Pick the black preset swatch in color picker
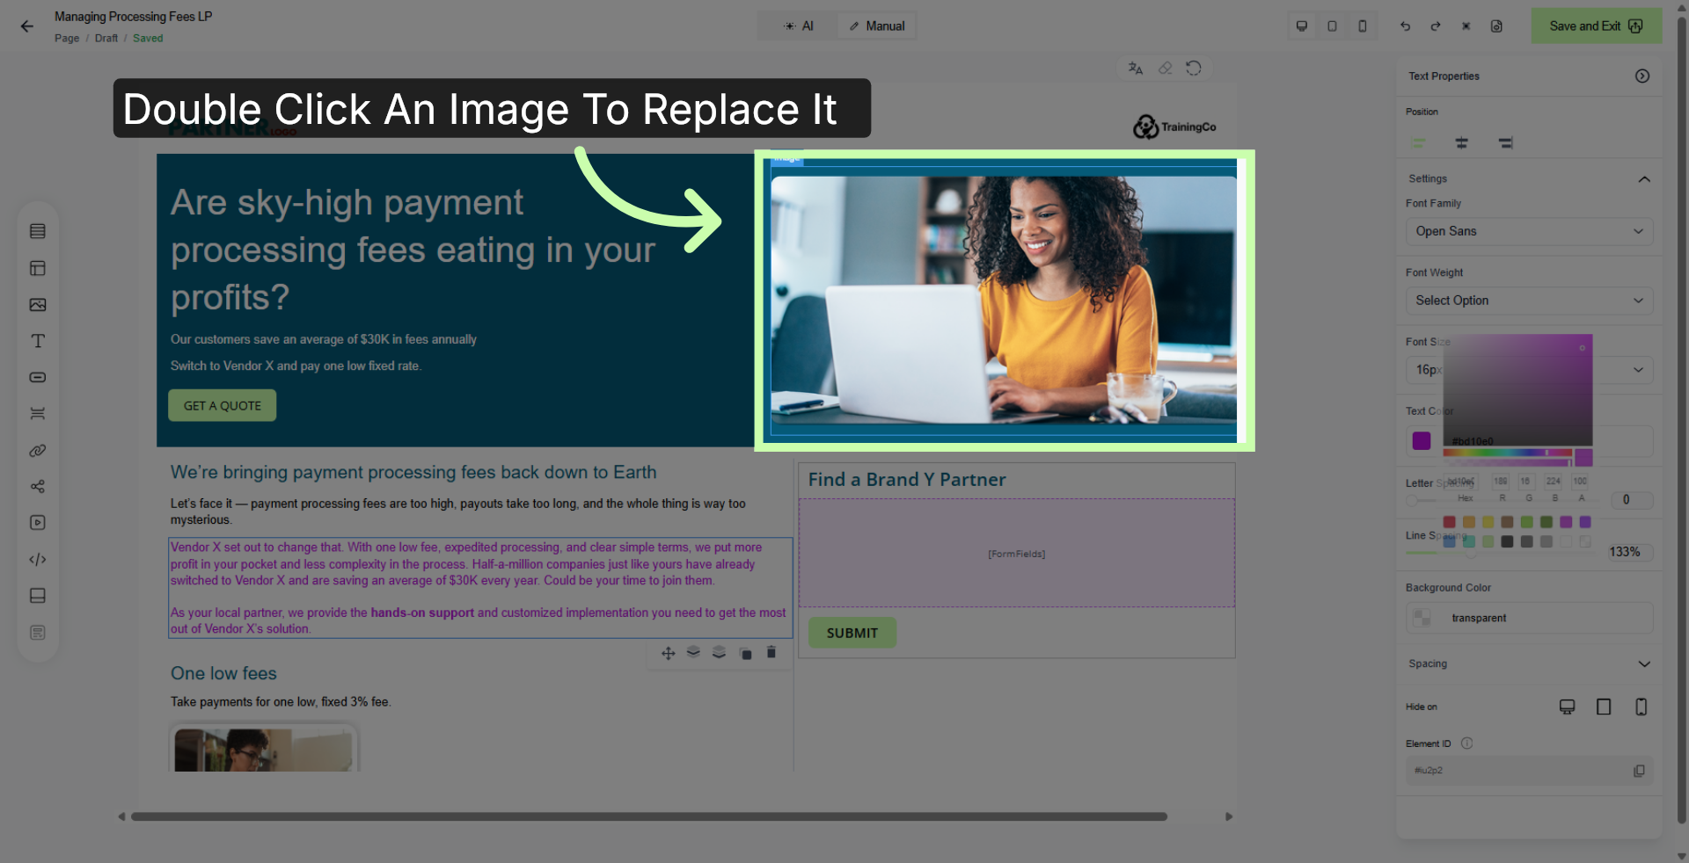 pos(1507,541)
